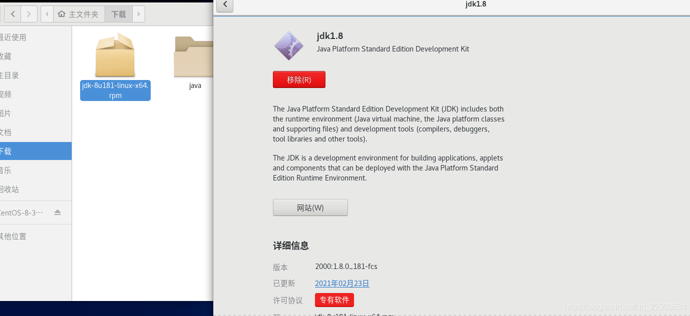Open 收藏 in the sidebar

(x=36, y=56)
